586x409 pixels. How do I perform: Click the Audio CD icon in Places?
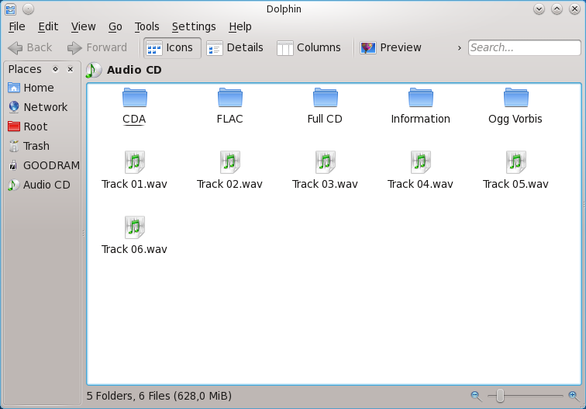click(x=13, y=185)
